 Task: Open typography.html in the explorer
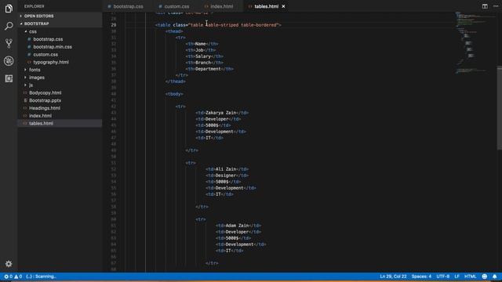click(51, 62)
